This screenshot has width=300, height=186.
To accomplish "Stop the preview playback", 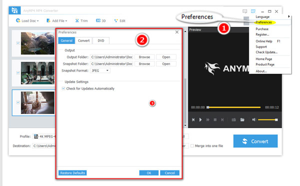I will click(215, 120).
